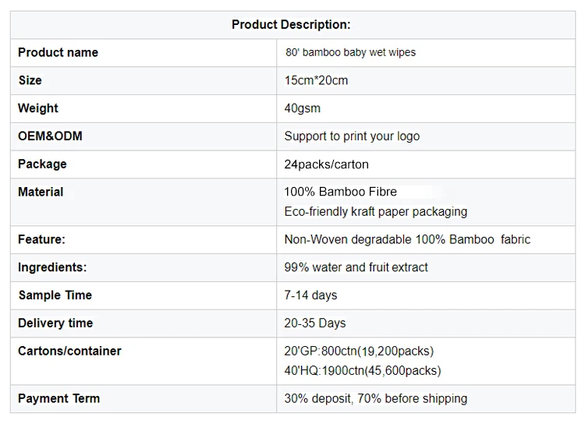Image resolution: width=585 pixels, height=424 pixels.
Task: Select the Material row label
Action: pyautogui.click(x=41, y=192)
